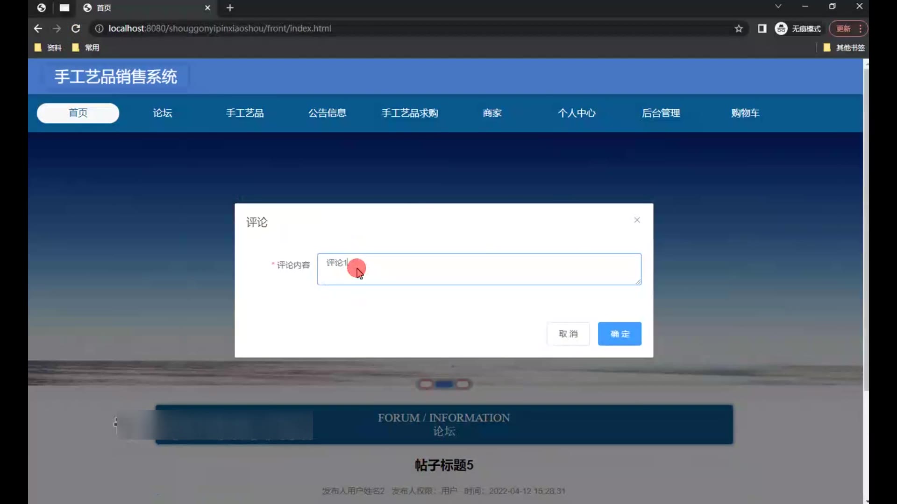The image size is (897, 504).
Task: Open the 论坛 navigation menu item
Action: [x=162, y=113]
